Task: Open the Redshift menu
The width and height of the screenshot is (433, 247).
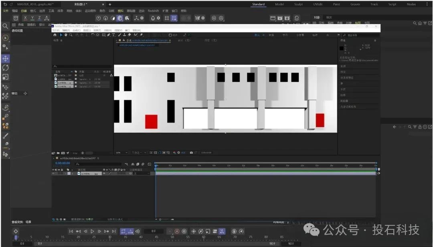Action: coord(153,11)
